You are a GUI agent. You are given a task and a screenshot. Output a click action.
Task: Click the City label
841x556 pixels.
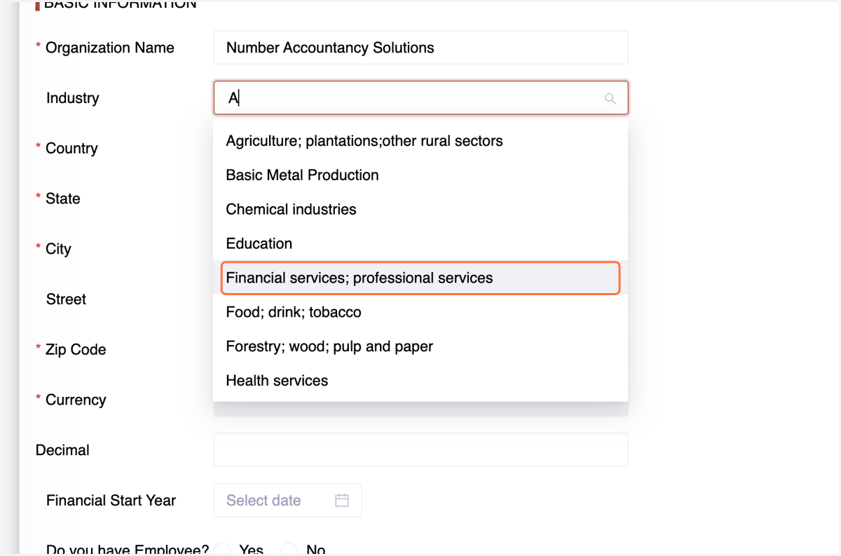(x=58, y=250)
